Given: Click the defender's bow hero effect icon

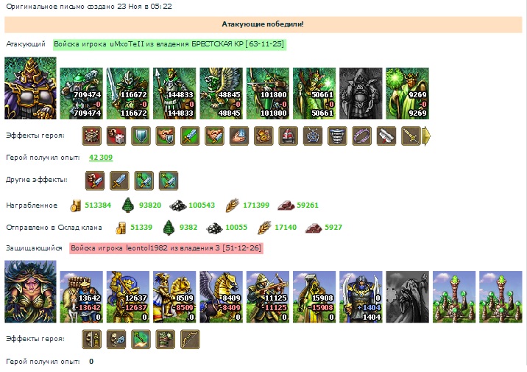Looking at the screenshot, I should [x=190, y=339].
